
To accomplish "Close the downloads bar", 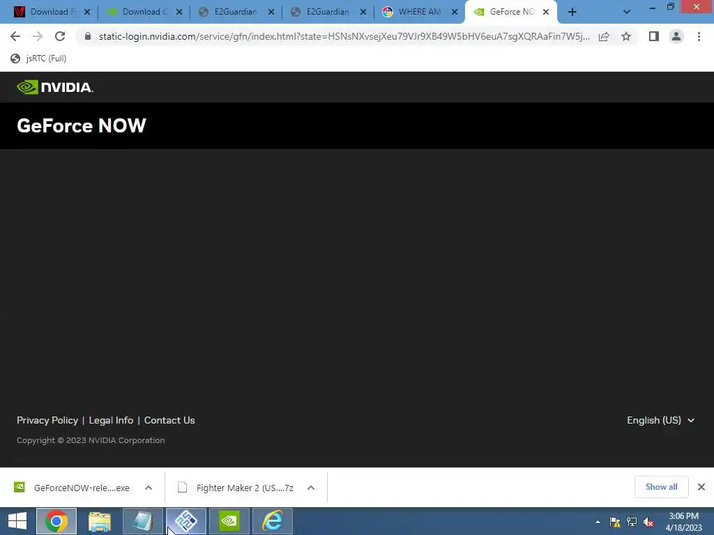I will pyautogui.click(x=701, y=487).
